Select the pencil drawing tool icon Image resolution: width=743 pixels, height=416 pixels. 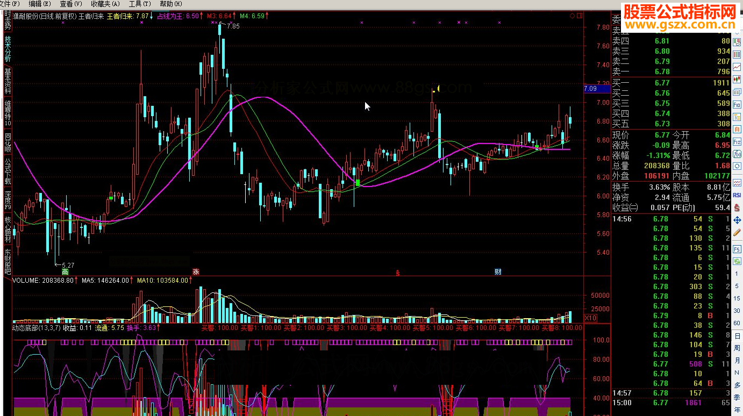tap(737, 232)
